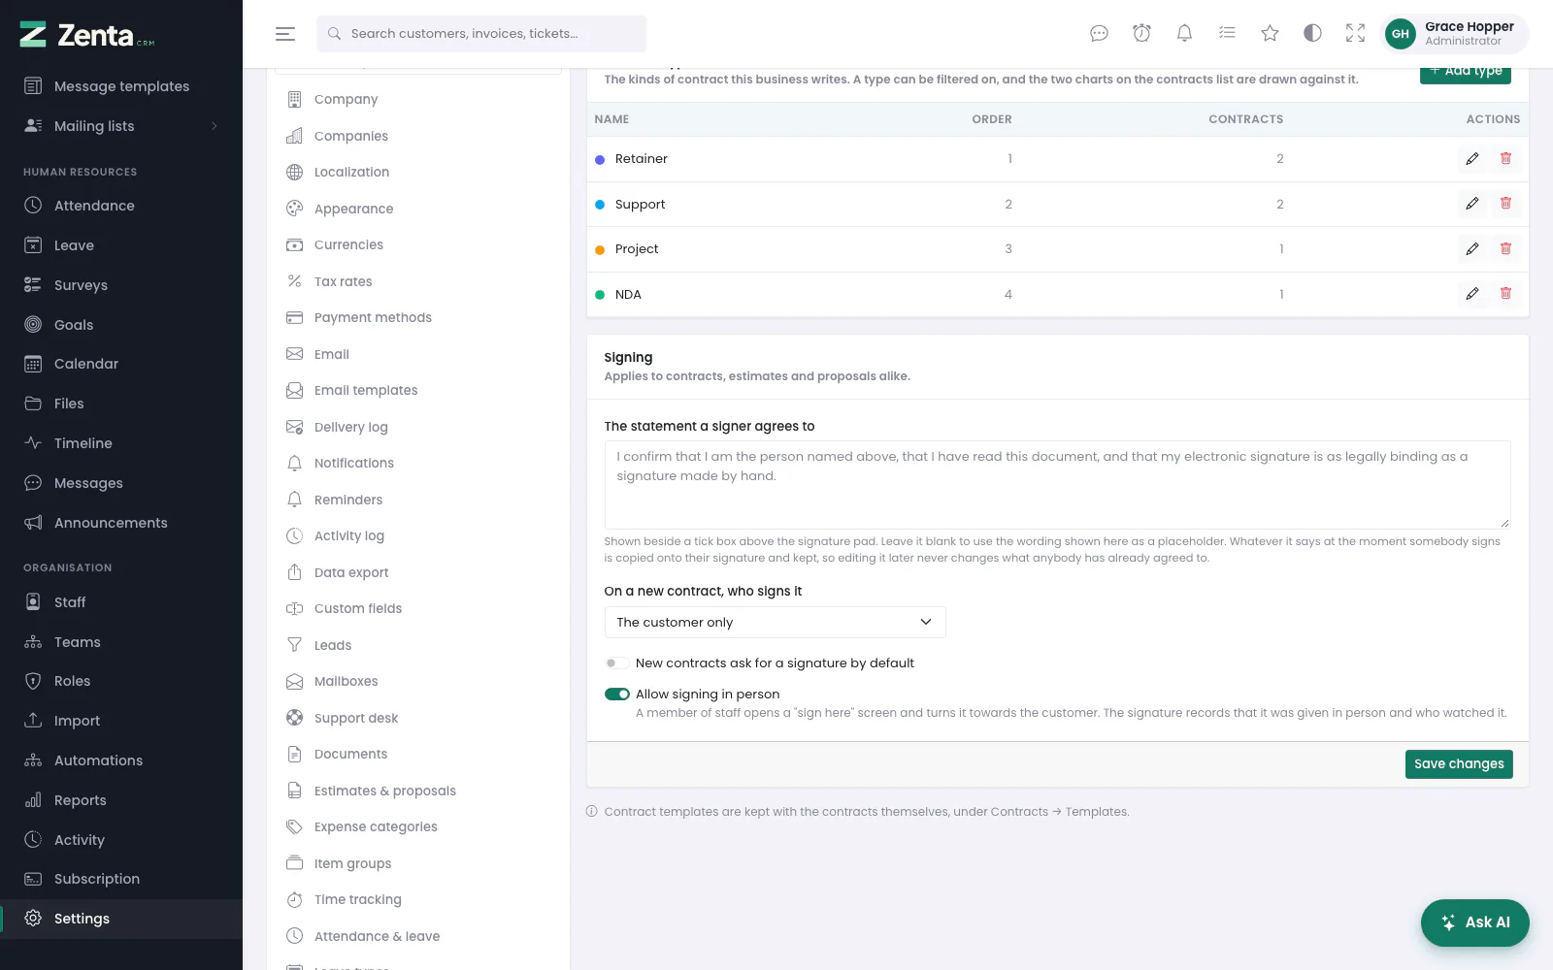The height and width of the screenshot is (970, 1553).
Task: Delete the Retainer contract type
Action: click(1505, 159)
